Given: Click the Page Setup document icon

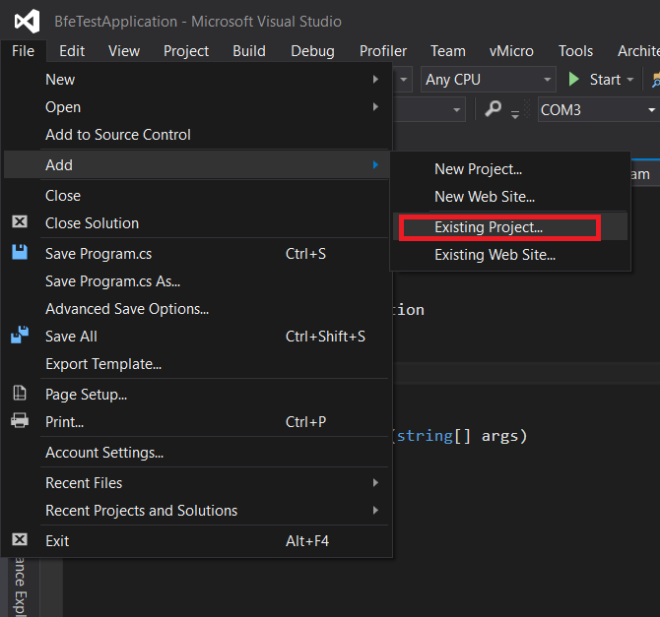Looking at the screenshot, I should [20, 393].
